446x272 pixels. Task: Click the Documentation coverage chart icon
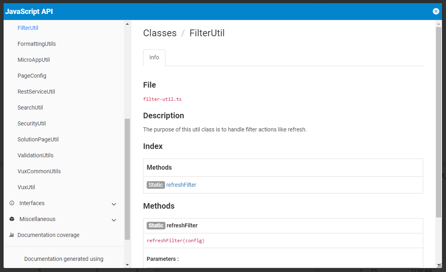[x=12, y=235]
